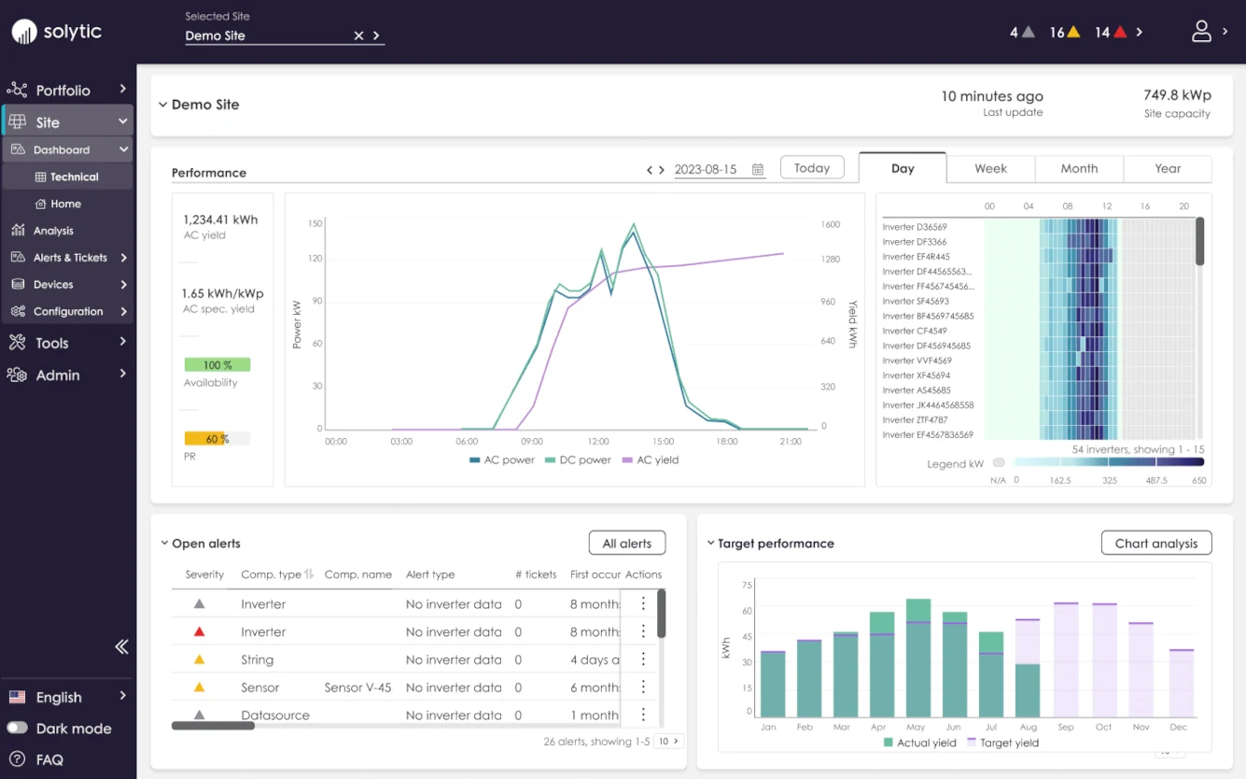
Task: Expand the Devices submenu chevron
Action: coord(123,284)
